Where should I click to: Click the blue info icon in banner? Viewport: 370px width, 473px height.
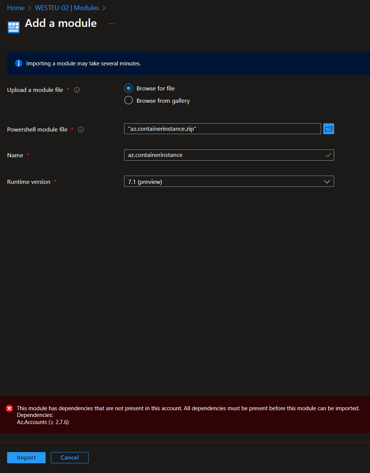tap(18, 63)
